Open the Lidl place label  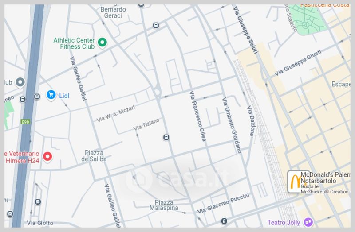click(64, 96)
